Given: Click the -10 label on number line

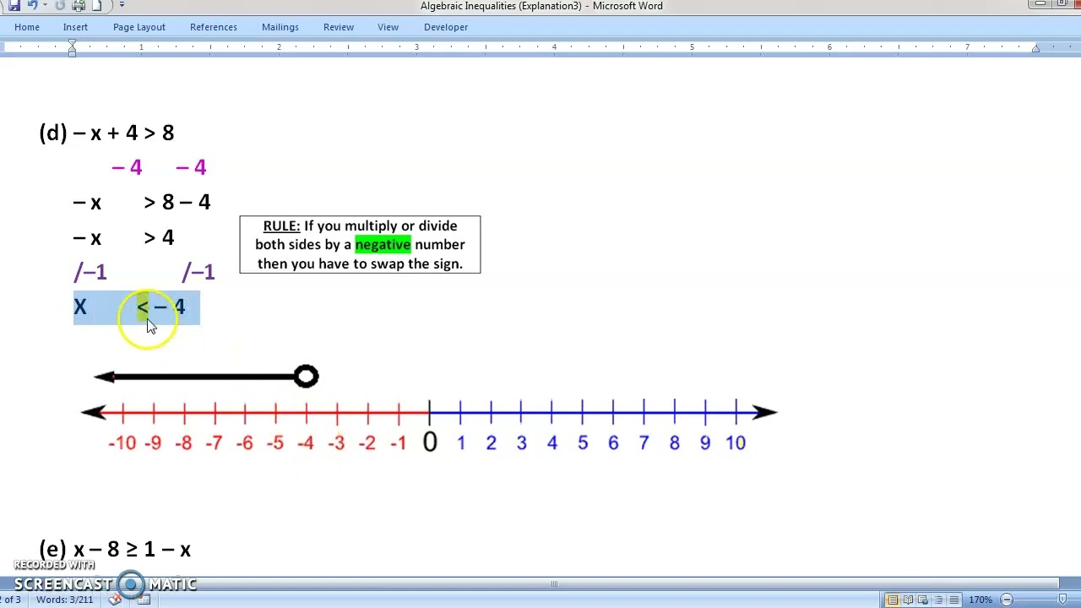Looking at the screenshot, I should pos(122,442).
